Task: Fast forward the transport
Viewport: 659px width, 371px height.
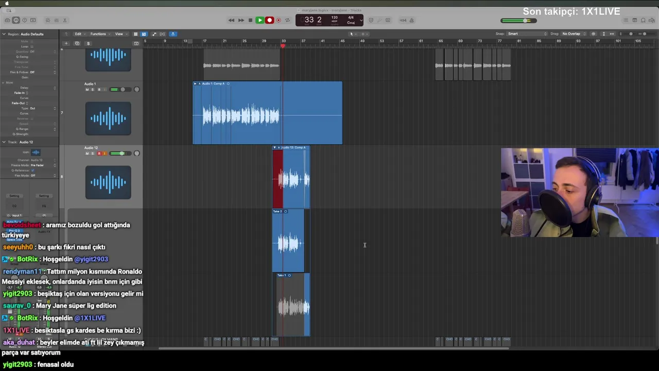Action: (240, 20)
